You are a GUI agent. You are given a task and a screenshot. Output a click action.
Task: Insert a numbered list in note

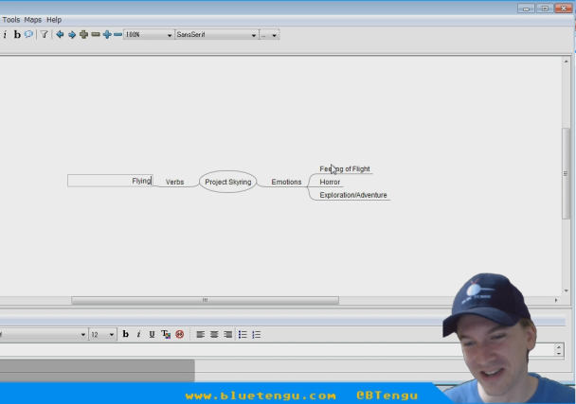point(257,334)
